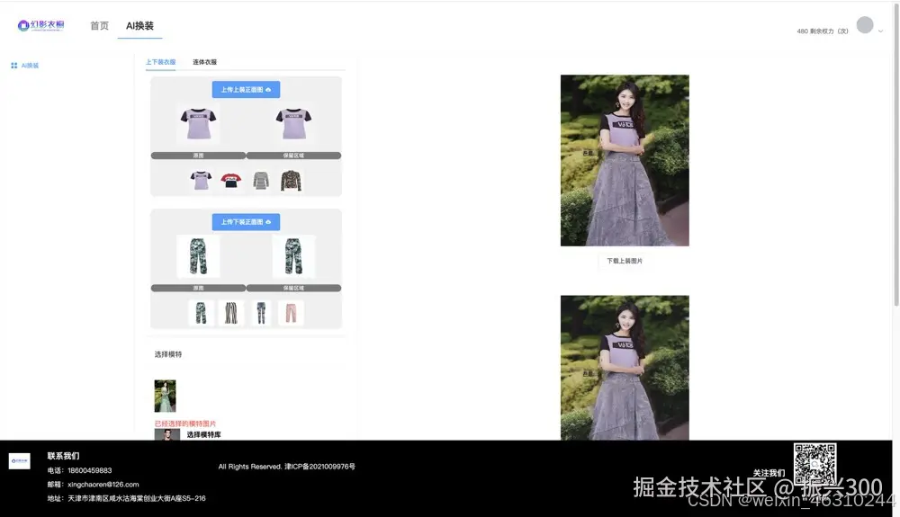
Task: Open the second generated result image
Action: [625, 368]
